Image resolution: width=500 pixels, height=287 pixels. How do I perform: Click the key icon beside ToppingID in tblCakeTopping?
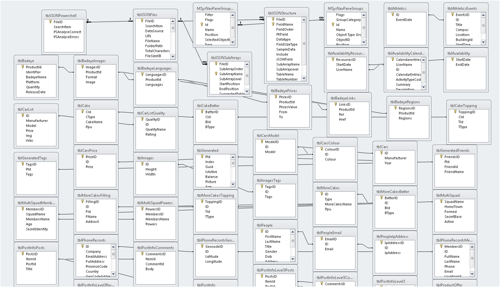pos(455,112)
